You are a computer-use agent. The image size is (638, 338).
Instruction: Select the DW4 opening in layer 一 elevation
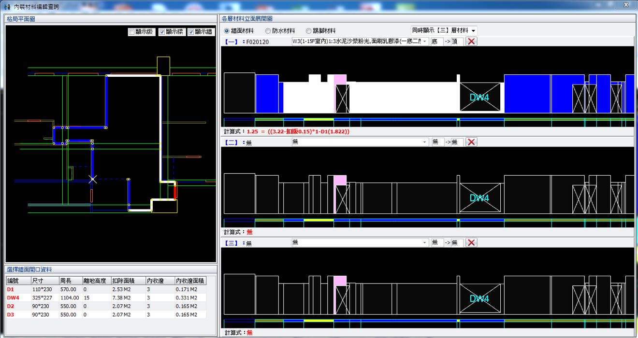[x=479, y=97]
